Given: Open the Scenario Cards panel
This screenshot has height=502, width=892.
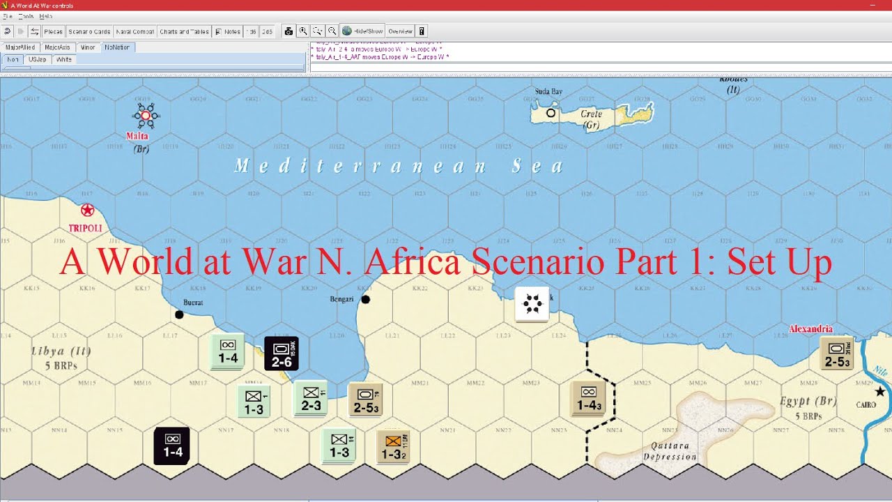Looking at the screenshot, I should click(x=89, y=31).
